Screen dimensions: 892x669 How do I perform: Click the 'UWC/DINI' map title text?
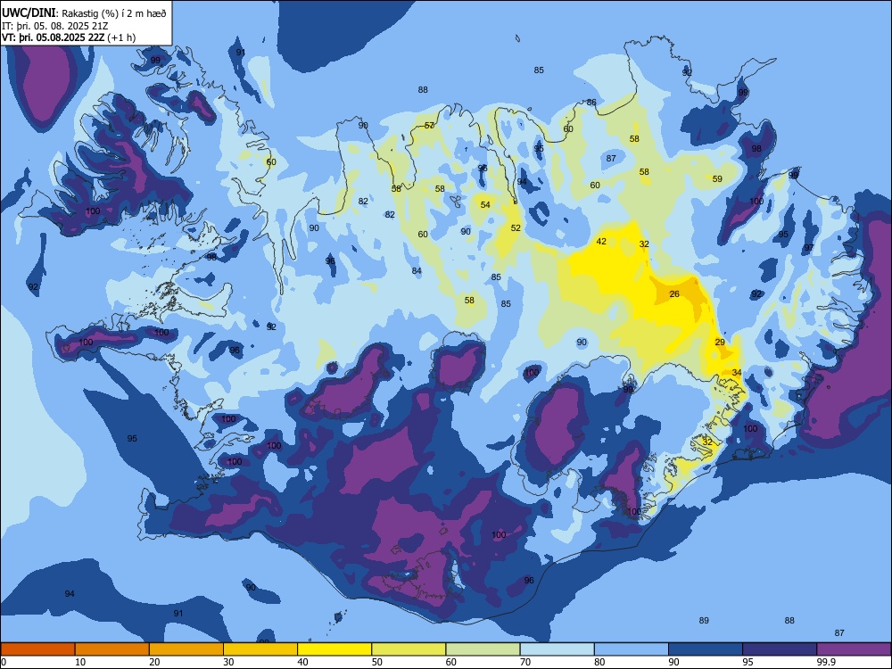coord(28,13)
